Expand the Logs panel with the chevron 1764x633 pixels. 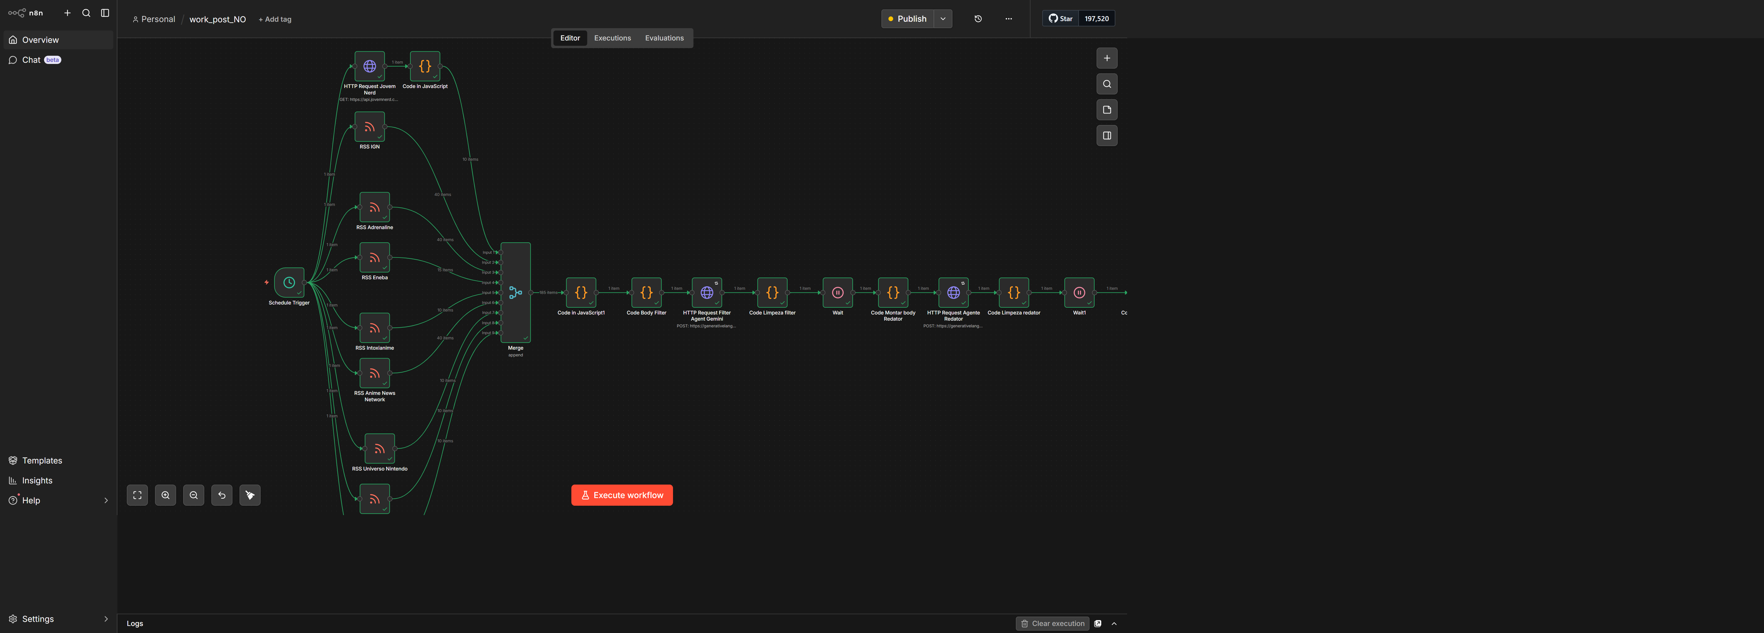(1114, 623)
